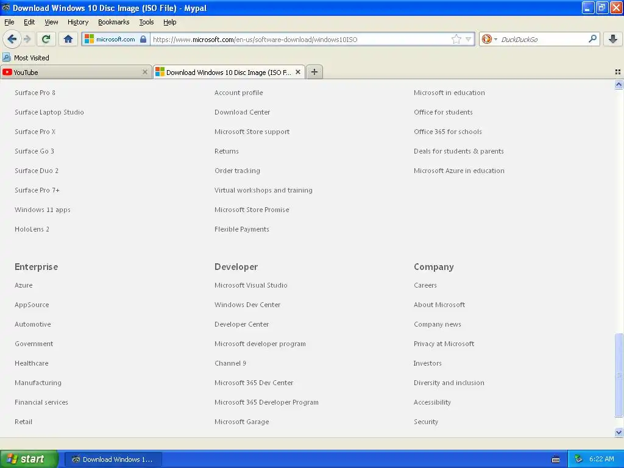Open the AppSource link
The width and height of the screenshot is (624, 468).
coord(32,305)
